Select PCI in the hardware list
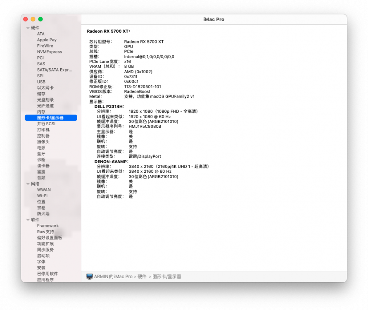368x310 pixels. (40, 58)
